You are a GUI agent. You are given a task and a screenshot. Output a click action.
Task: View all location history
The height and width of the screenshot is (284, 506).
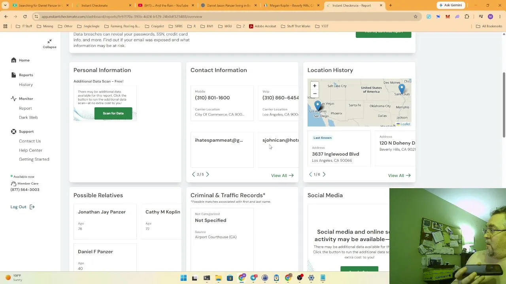399,176
